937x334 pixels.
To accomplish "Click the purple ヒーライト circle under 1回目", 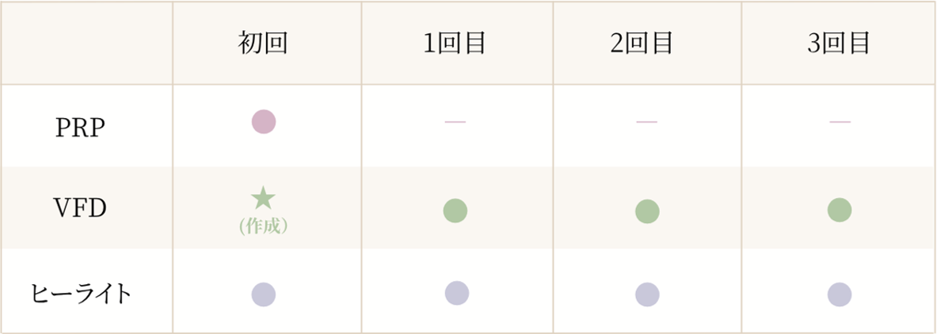I will tap(457, 293).
